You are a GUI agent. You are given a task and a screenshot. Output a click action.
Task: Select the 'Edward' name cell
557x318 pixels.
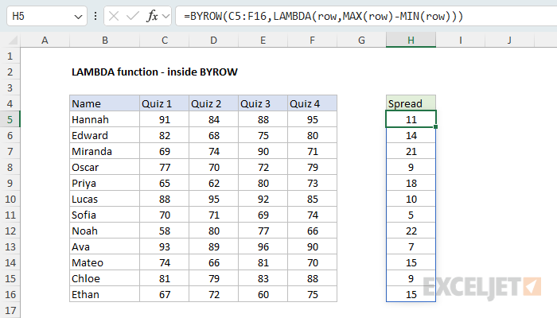[x=105, y=136]
